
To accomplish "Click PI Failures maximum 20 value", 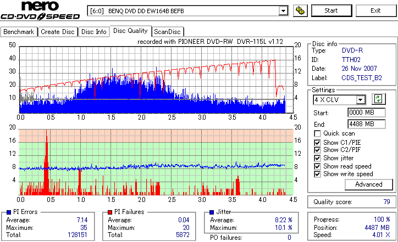I will click(x=186, y=228).
